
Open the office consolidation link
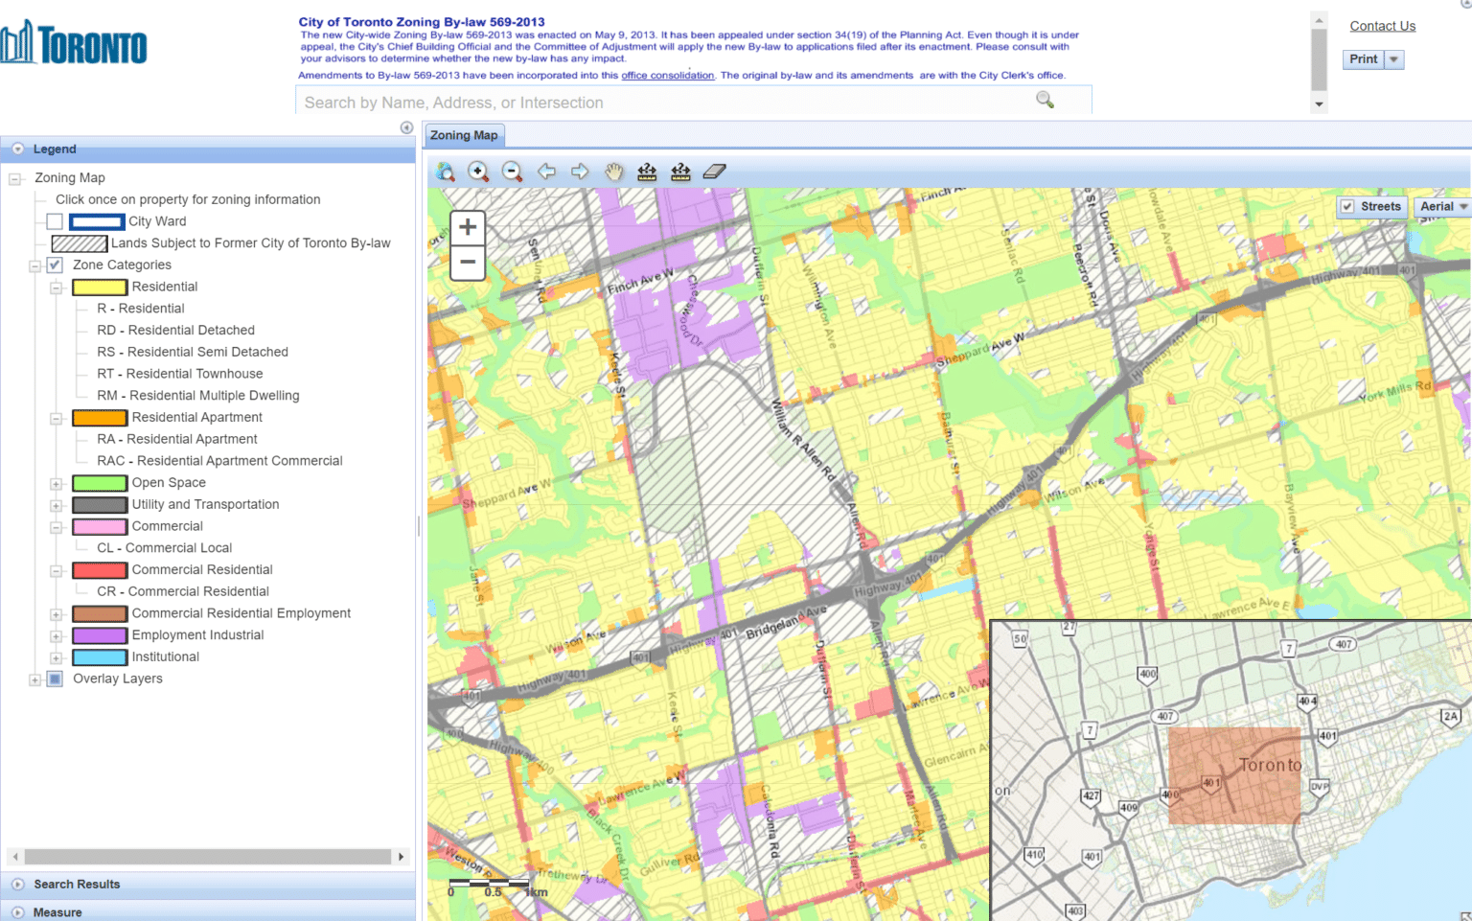[667, 75]
